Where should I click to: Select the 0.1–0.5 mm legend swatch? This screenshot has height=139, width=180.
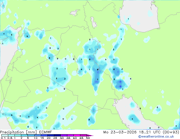point(5,135)
